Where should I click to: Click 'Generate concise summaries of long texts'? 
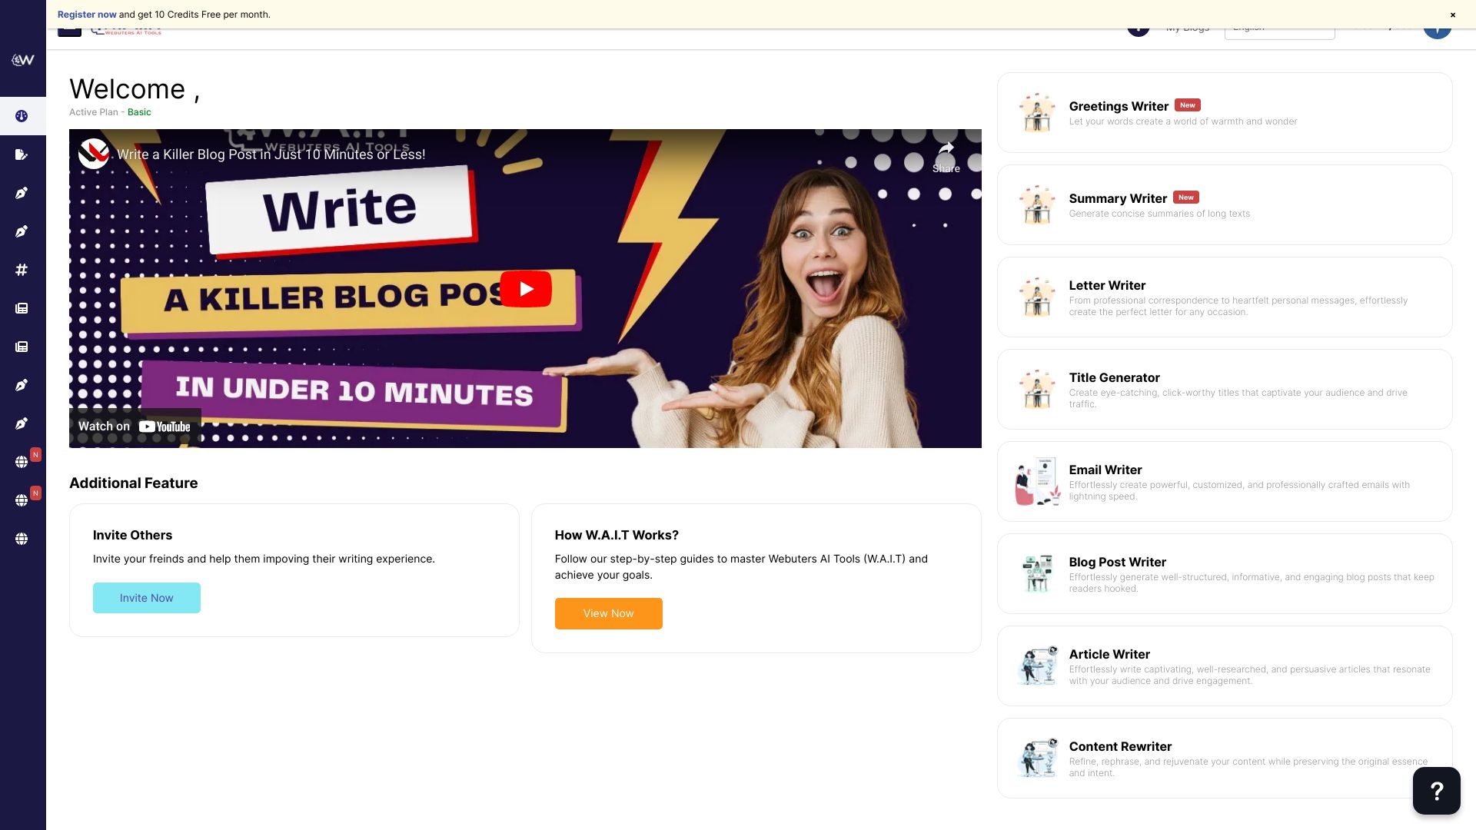pos(1159,214)
